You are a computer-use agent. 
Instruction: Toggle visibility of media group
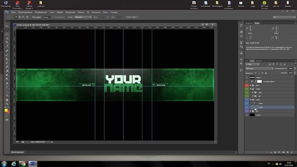click(246, 89)
